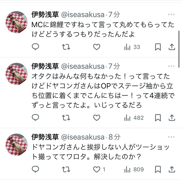This screenshot has height=181, width=181.
Task: Open more options on the second tweet
Action: pos(171,66)
